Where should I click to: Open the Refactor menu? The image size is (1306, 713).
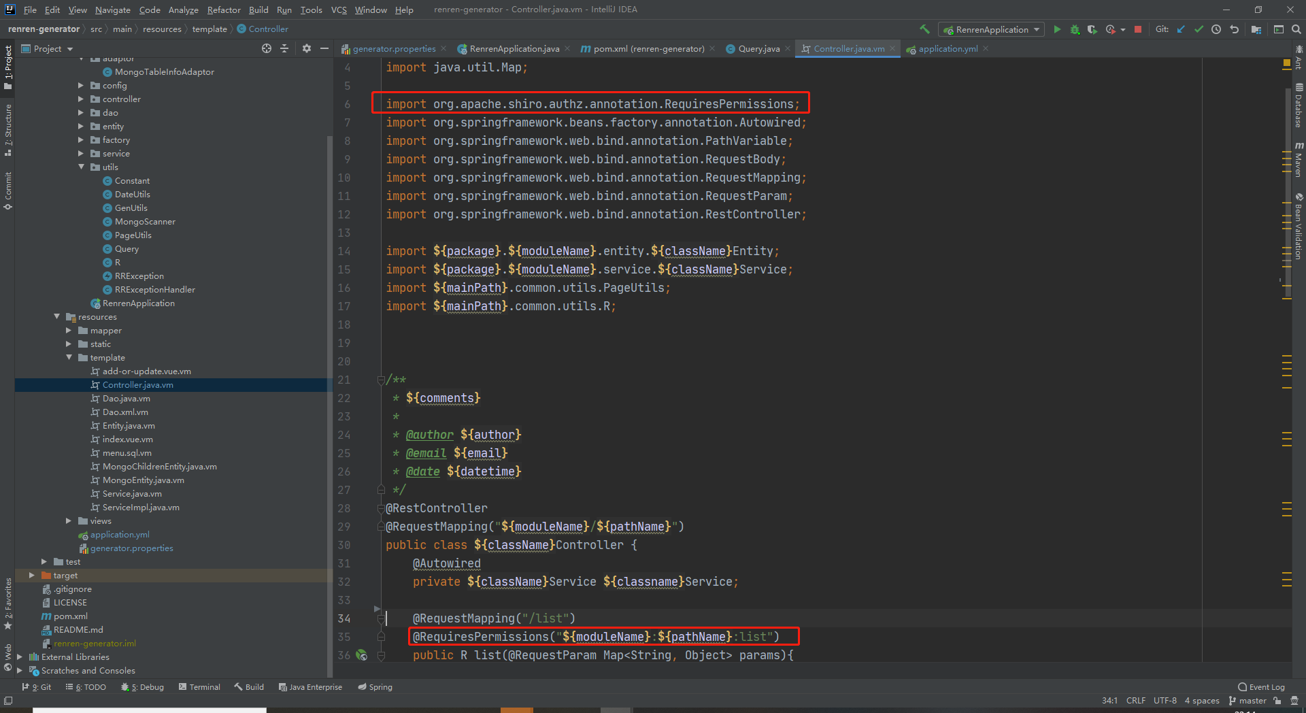pos(224,10)
